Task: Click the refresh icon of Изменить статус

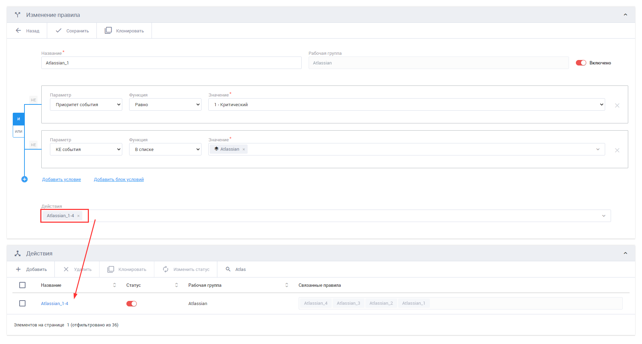Action: 166,269
